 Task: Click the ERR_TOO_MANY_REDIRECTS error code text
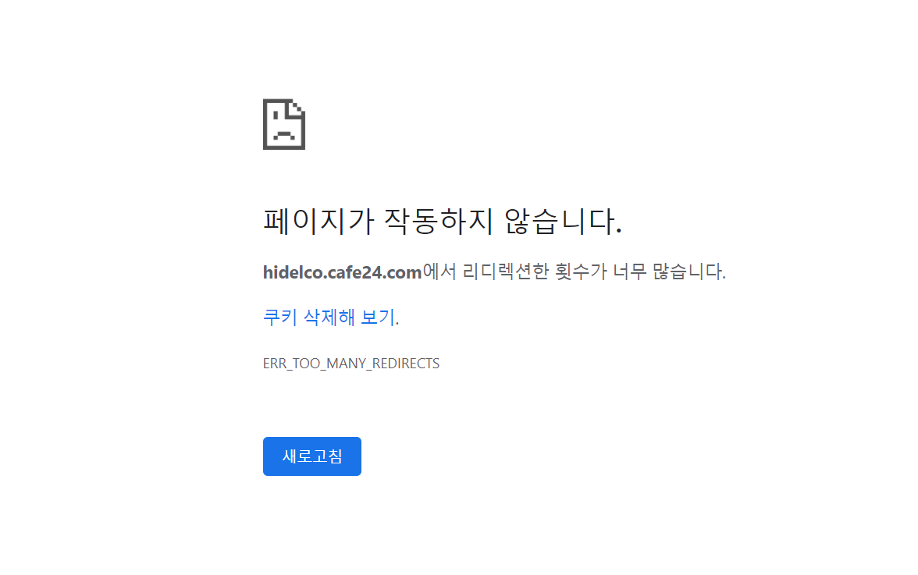click(351, 364)
